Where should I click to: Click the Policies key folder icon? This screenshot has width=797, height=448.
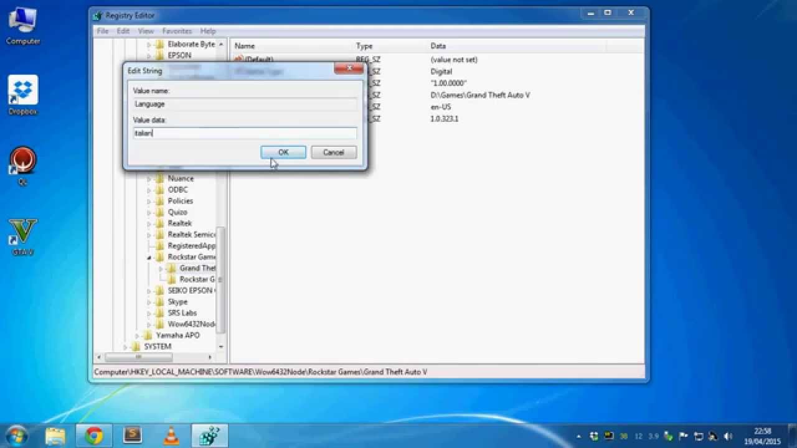click(160, 201)
